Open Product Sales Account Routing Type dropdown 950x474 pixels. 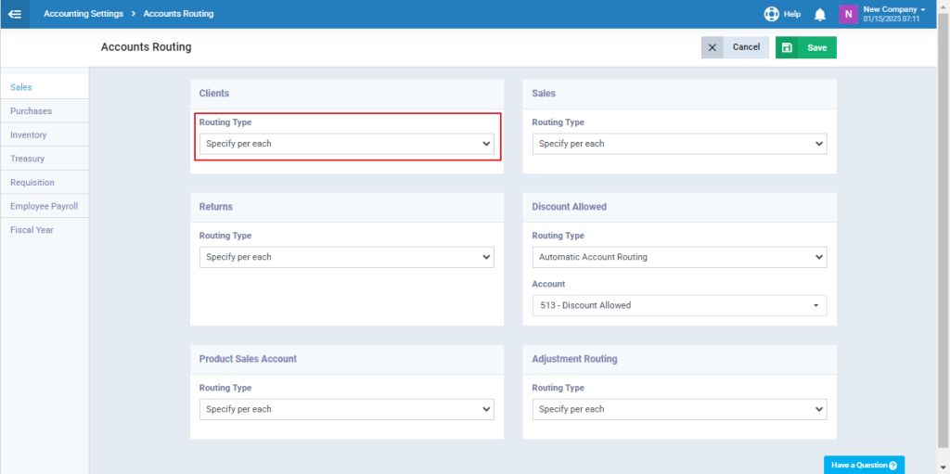[347, 409]
